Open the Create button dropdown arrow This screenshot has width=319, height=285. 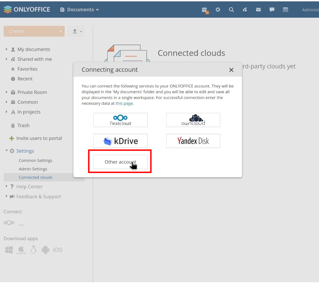click(61, 31)
